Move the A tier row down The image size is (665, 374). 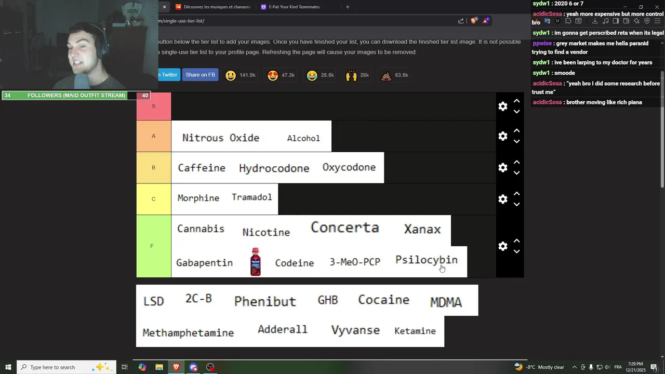[x=516, y=141]
